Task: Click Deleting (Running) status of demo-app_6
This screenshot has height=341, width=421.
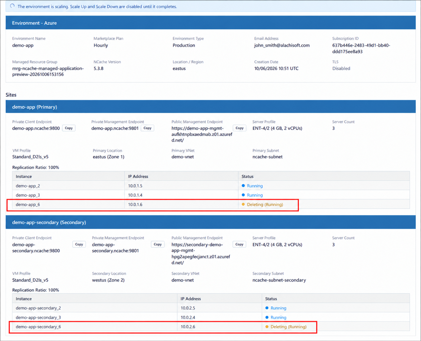Action: pyautogui.click(x=265, y=204)
